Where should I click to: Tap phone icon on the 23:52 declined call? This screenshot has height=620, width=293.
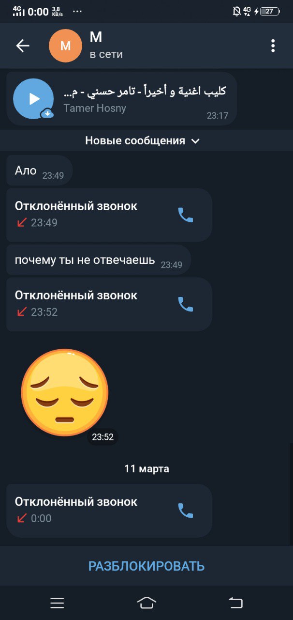[186, 304]
